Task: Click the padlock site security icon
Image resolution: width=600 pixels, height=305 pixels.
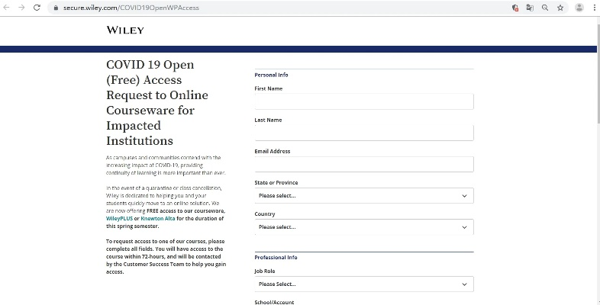Action: pos(54,8)
